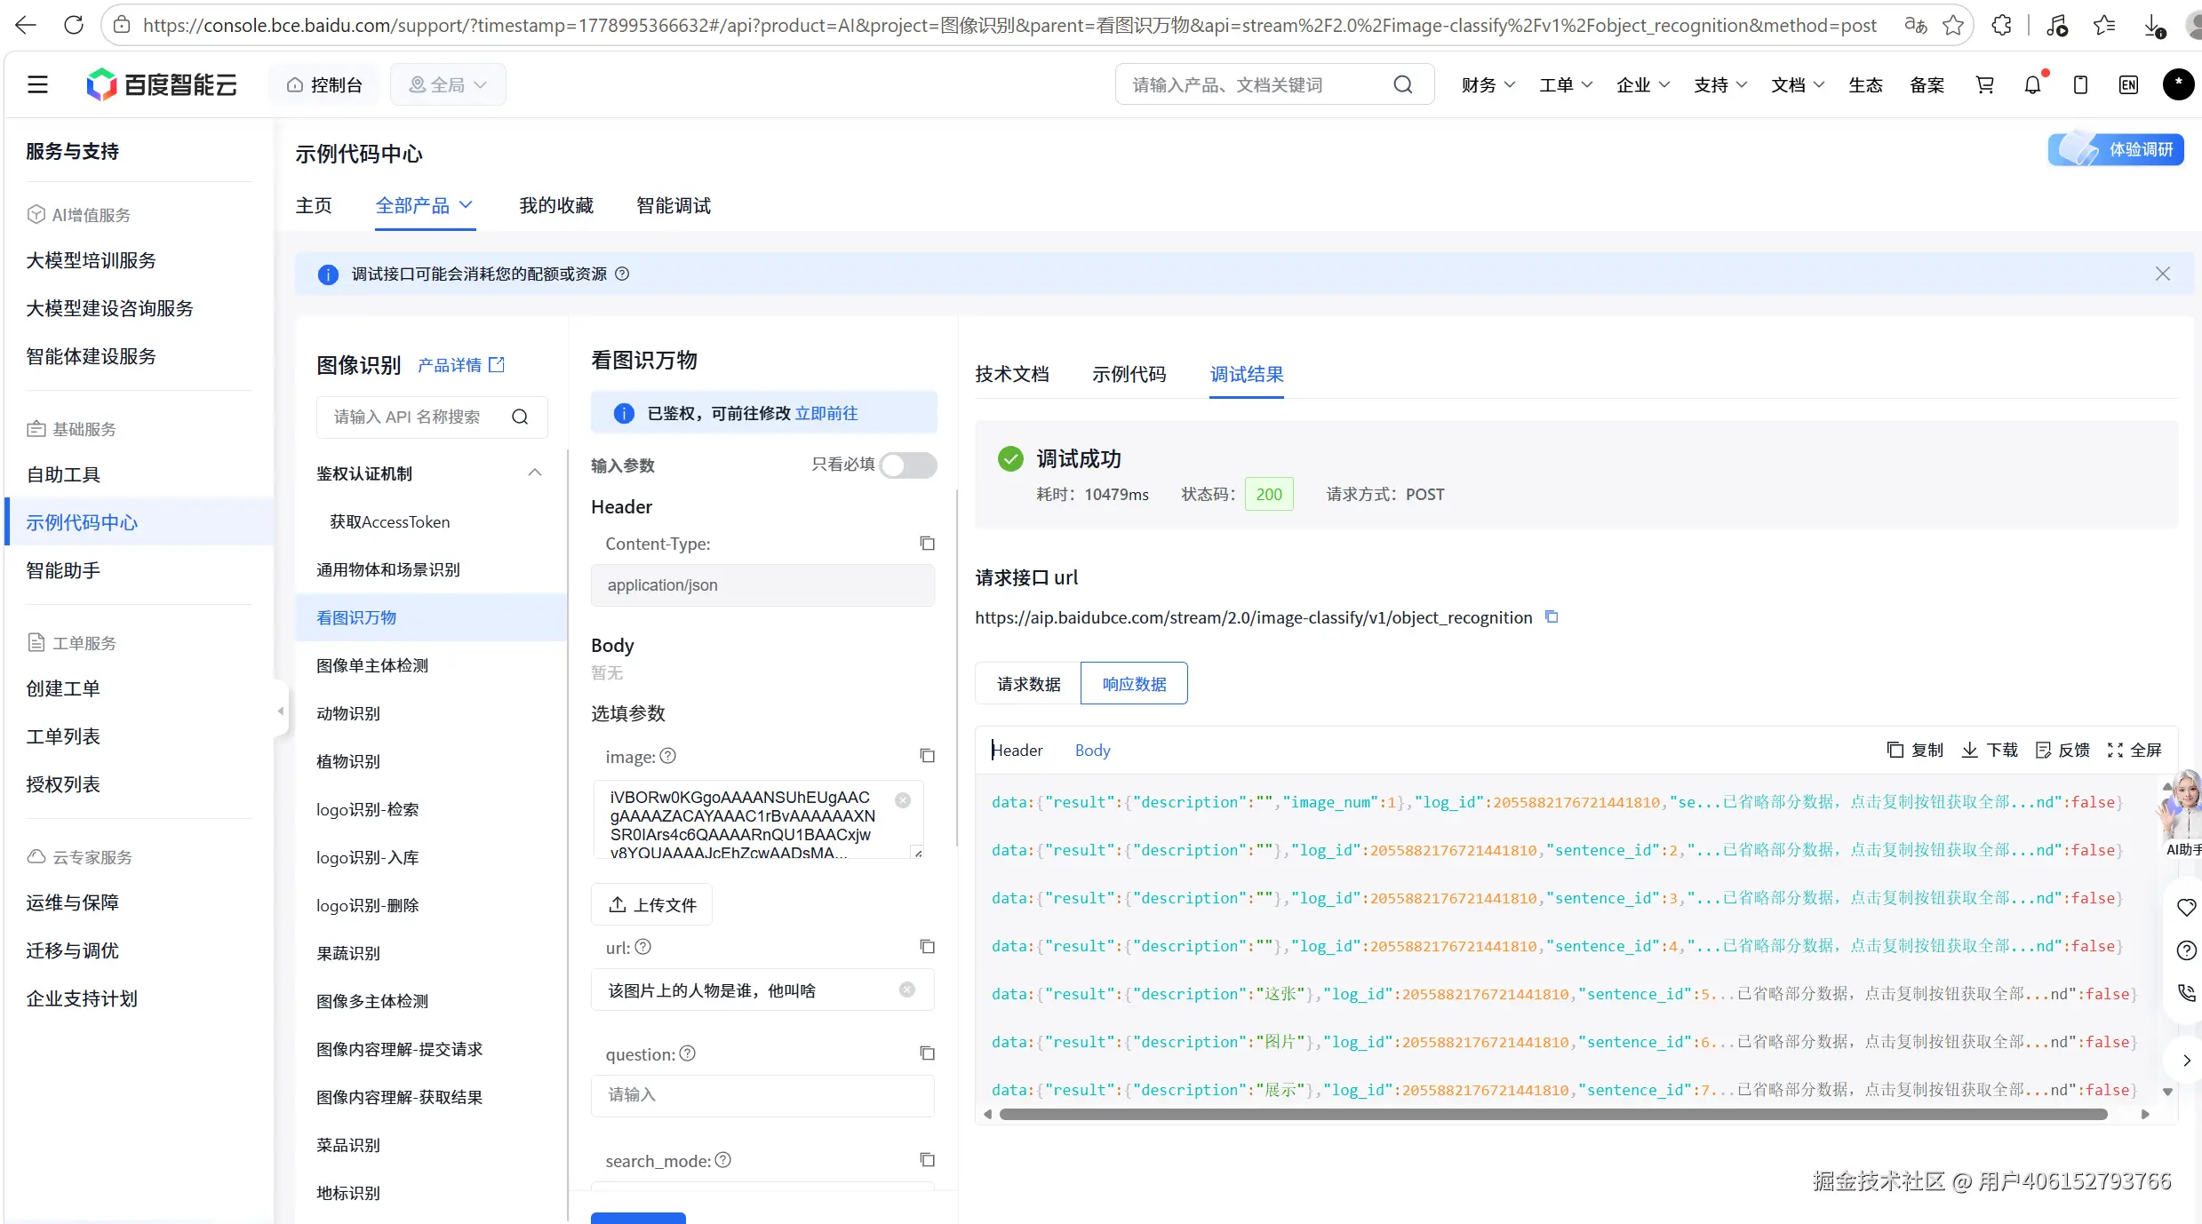Screen dimensions: 2202x1224
Task: Expand the 全部产品 tab dropdown
Action: [x=425, y=206]
